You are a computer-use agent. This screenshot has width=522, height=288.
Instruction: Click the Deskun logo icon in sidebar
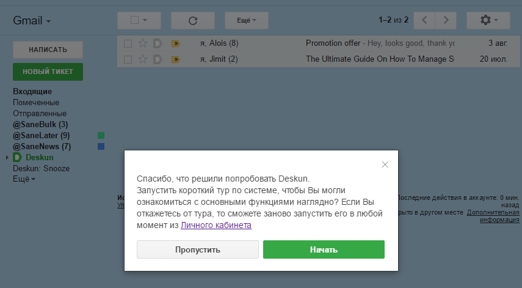coord(17,157)
